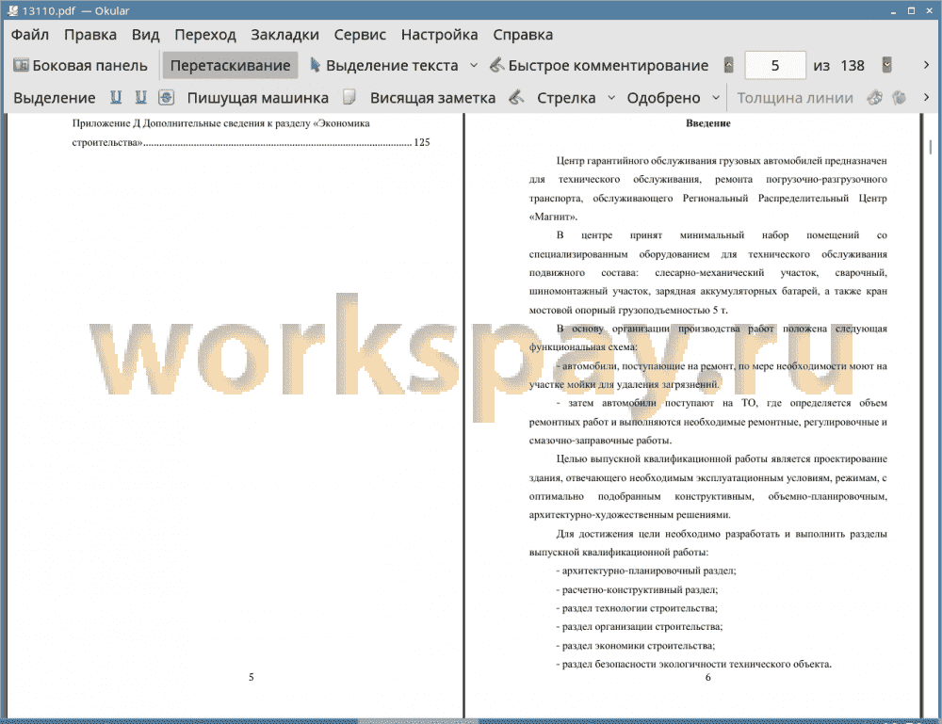Click the Толщина линии line width option

coord(795,98)
